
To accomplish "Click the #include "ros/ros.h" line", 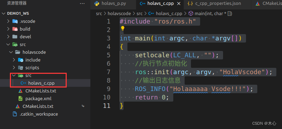I will pyautogui.click(x=158, y=21).
